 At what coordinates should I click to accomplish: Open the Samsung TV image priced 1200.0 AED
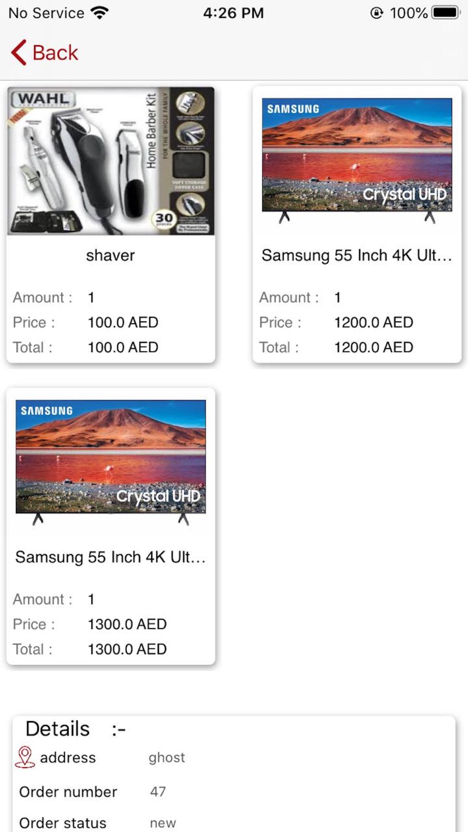(x=357, y=161)
